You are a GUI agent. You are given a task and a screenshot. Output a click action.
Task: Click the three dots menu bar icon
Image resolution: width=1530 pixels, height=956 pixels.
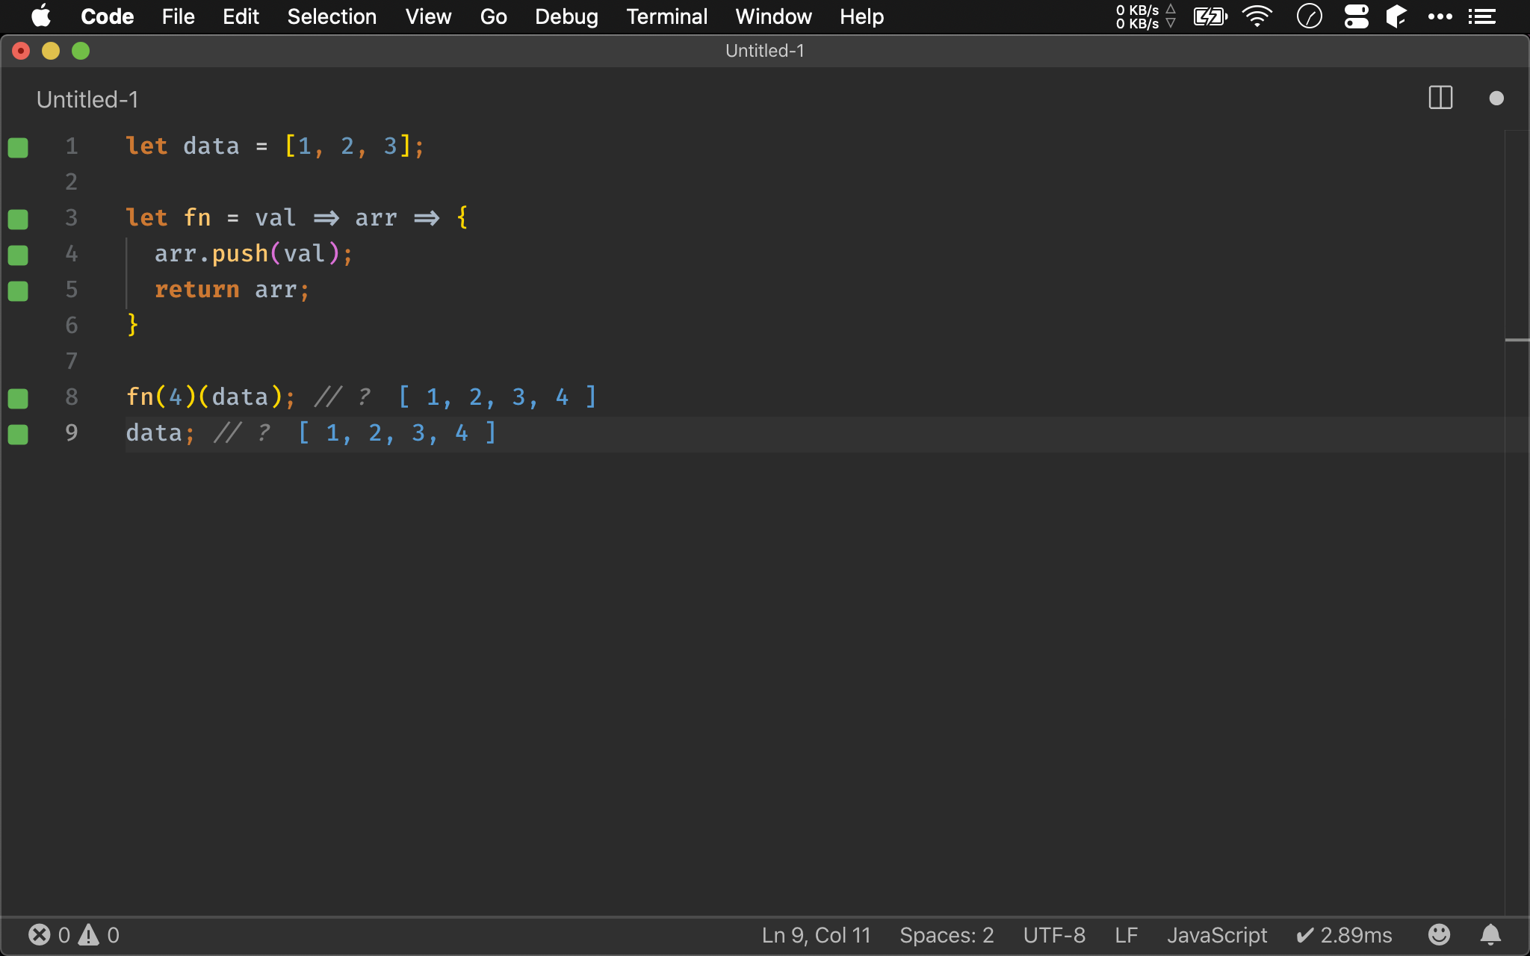1440,16
